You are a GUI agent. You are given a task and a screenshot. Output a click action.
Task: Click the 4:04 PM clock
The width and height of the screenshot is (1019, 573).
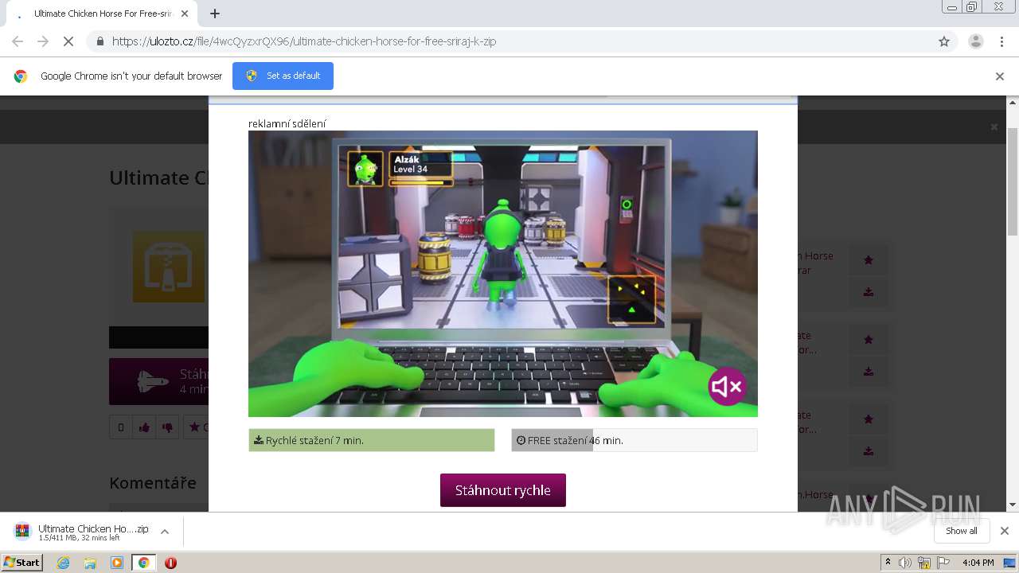pos(978,563)
